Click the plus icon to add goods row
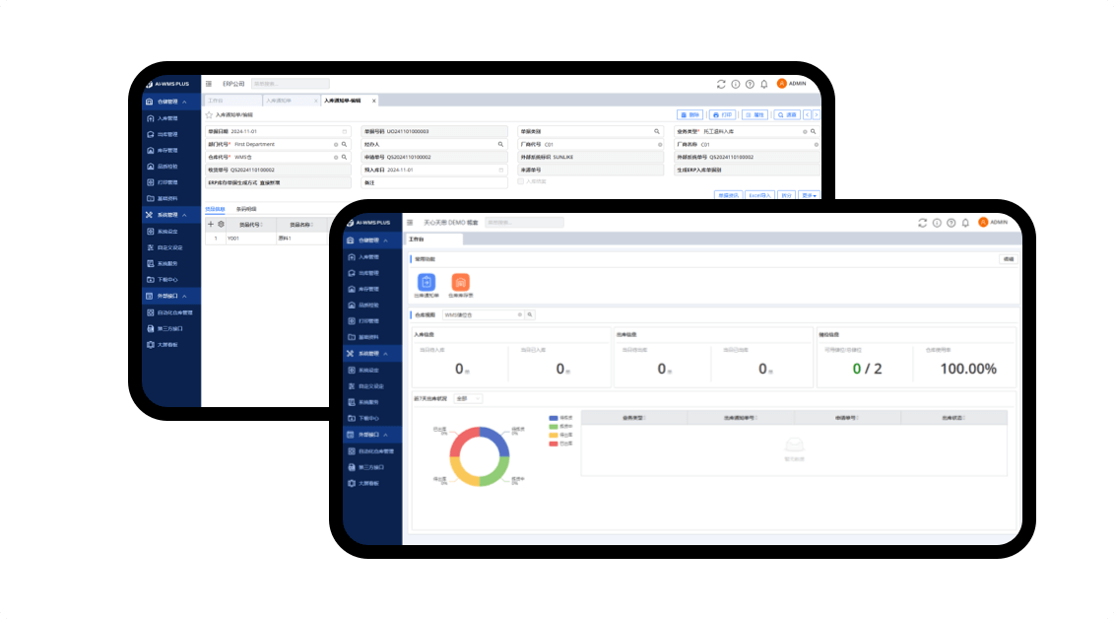 [x=210, y=224]
